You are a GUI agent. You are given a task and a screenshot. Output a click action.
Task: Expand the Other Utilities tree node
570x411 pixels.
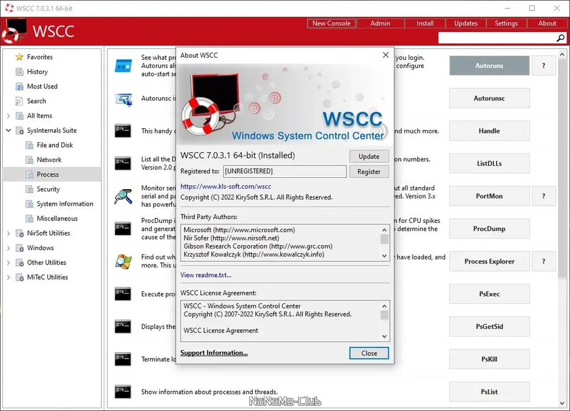[x=9, y=263]
